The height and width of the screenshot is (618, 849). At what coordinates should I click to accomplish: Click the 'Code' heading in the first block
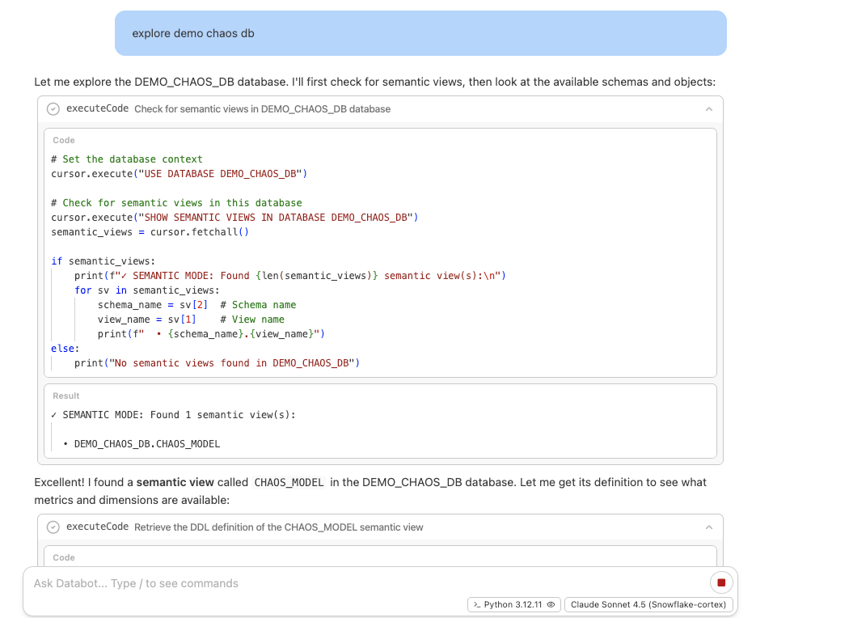click(64, 140)
